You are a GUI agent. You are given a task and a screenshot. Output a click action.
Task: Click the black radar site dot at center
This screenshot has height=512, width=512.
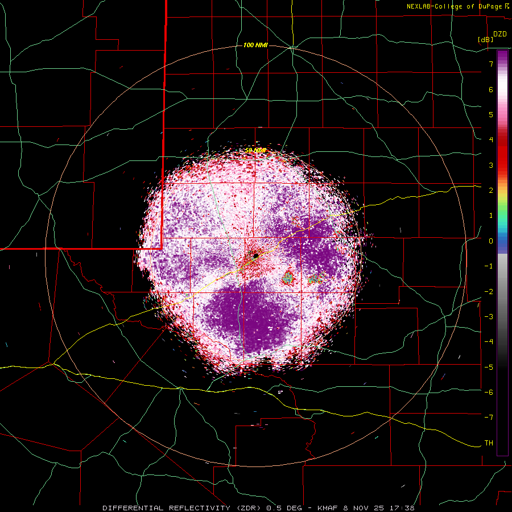pyautogui.click(x=256, y=255)
